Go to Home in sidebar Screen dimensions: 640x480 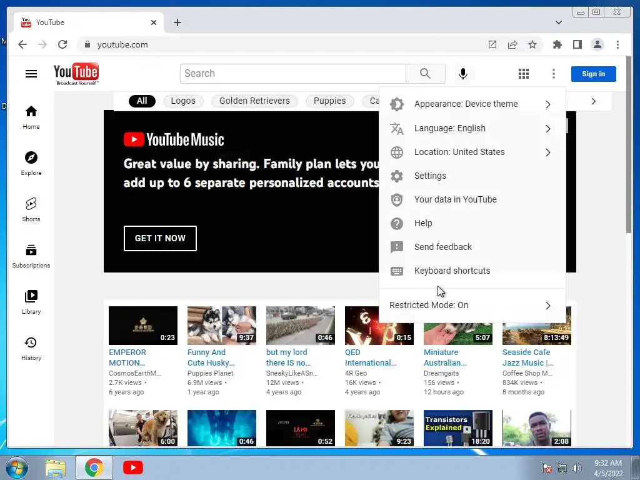click(31, 117)
